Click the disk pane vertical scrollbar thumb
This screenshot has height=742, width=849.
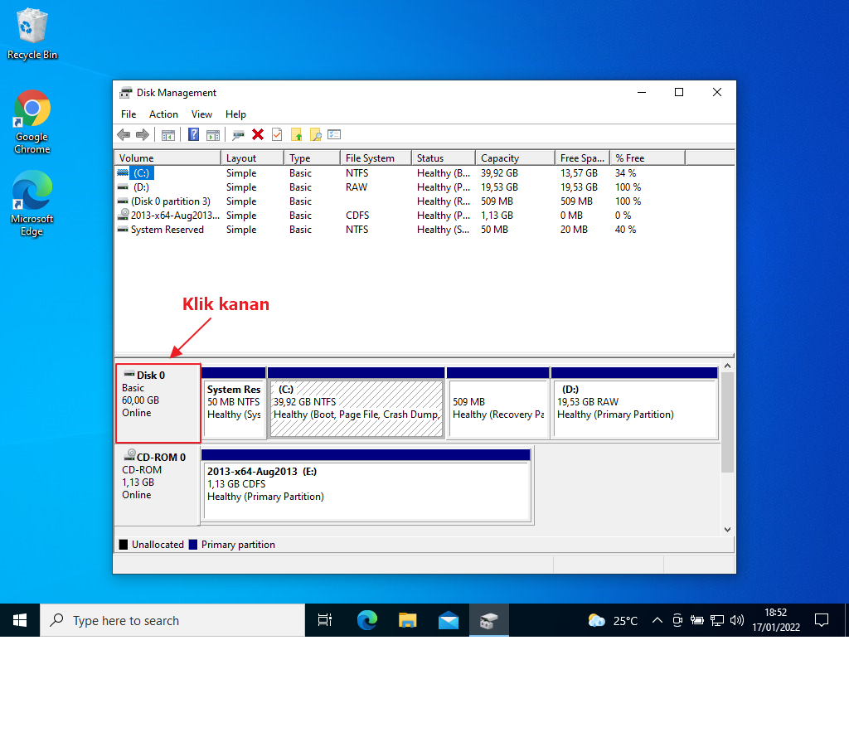pyautogui.click(x=728, y=423)
